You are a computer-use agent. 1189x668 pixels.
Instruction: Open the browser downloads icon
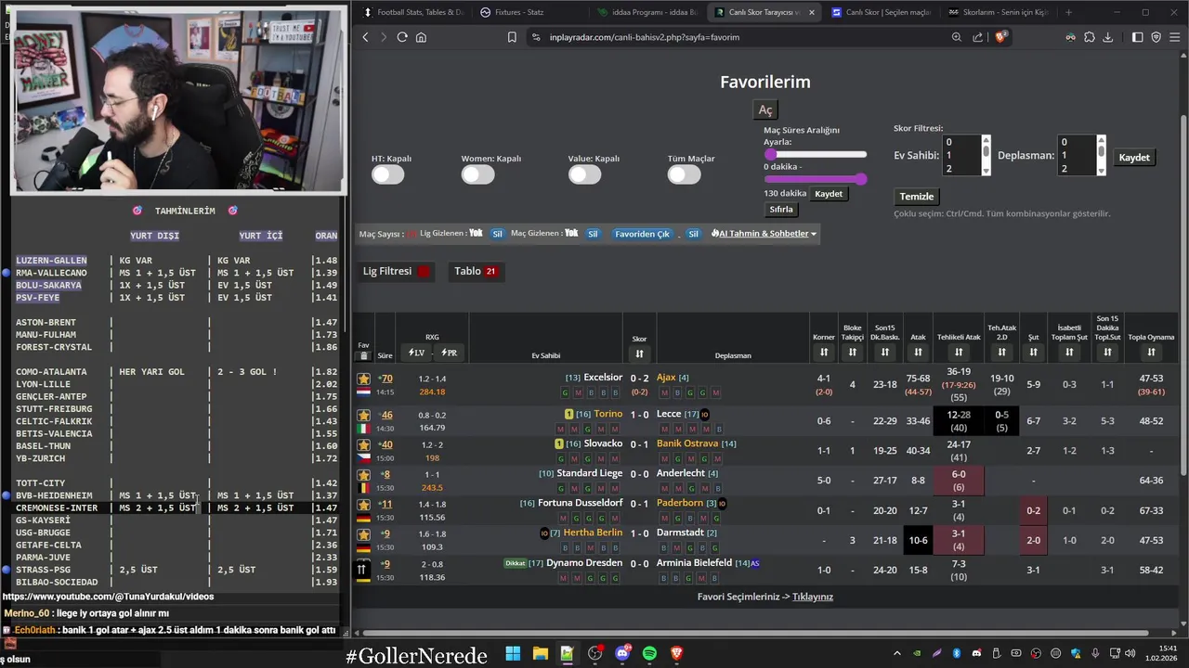click(x=1108, y=37)
